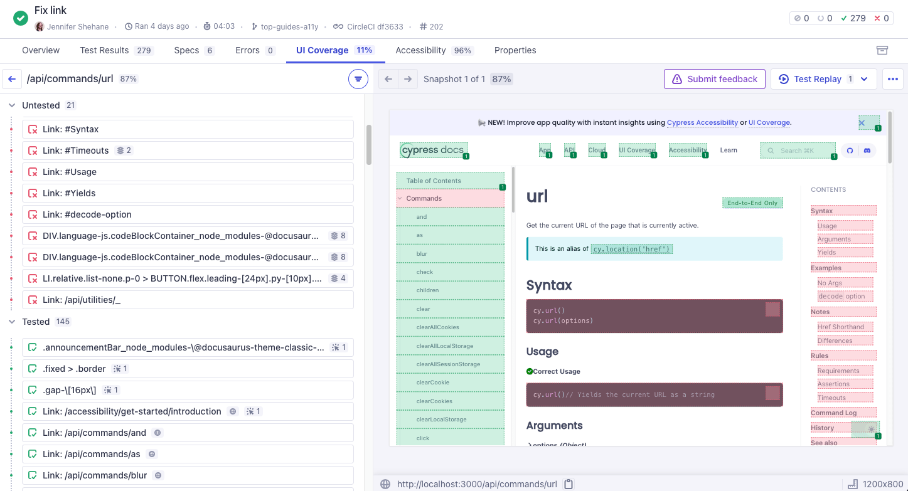Click the element list vertical scrollbar
Viewport: 908px width, 491px height.
click(x=368, y=144)
